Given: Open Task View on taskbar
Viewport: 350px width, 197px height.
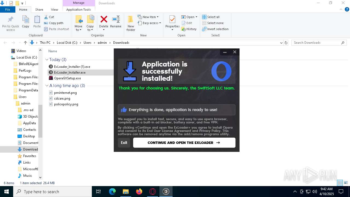Looking at the screenshot, I should [x=99, y=192].
